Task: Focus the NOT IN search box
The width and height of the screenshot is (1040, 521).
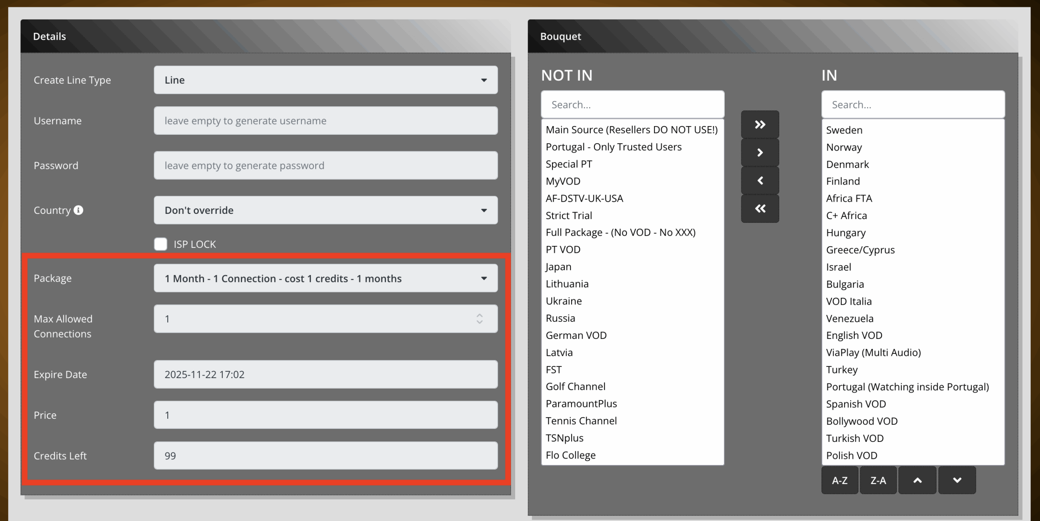Action: [x=632, y=105]
